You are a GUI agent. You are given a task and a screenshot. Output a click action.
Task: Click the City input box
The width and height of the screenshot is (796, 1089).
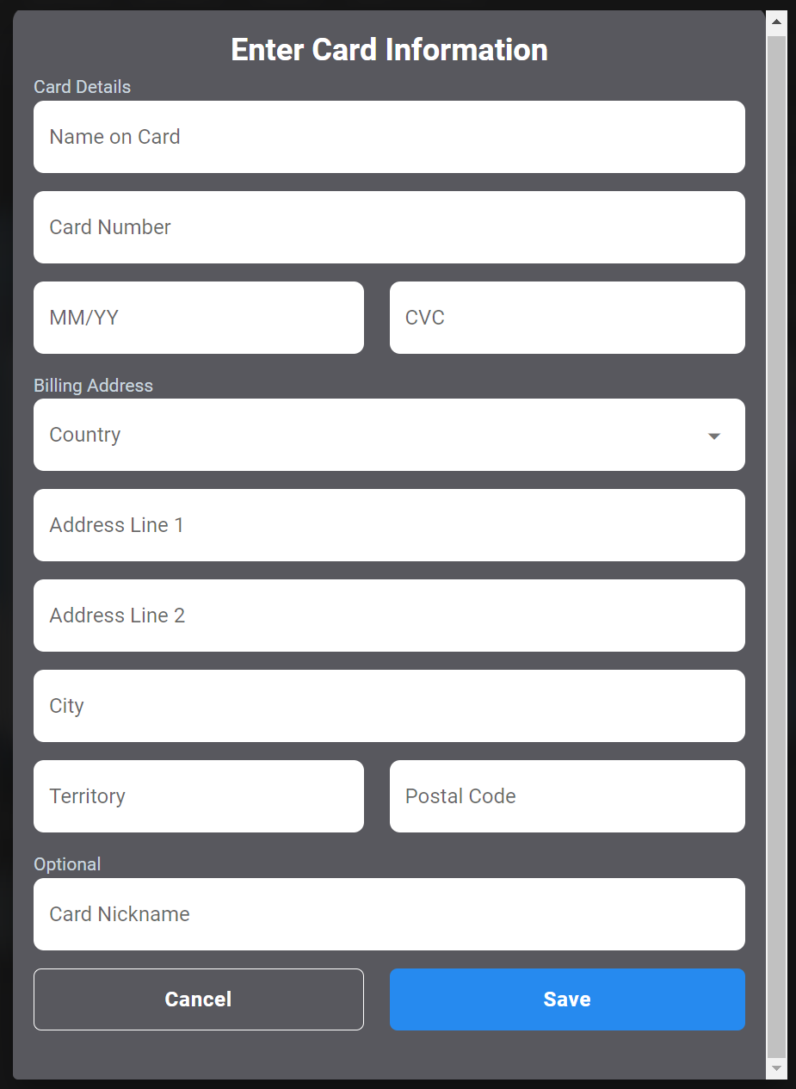click(389, 706)
